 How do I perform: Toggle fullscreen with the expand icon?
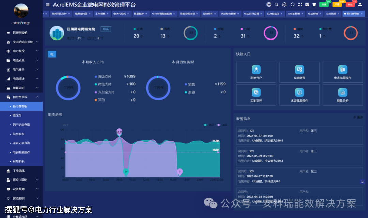point(300,4)
